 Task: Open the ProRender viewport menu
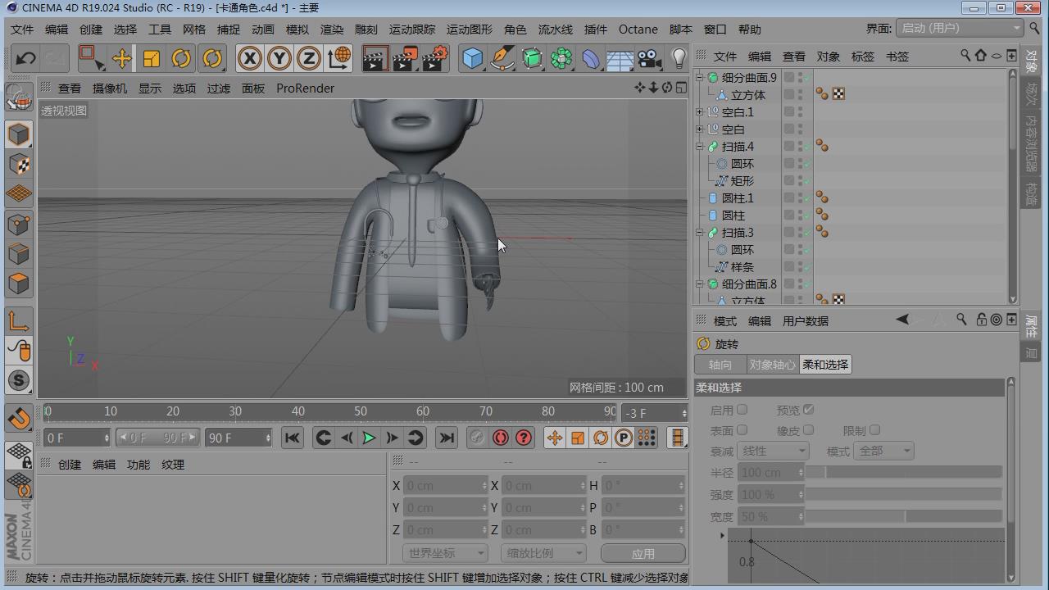coord(305,88)
